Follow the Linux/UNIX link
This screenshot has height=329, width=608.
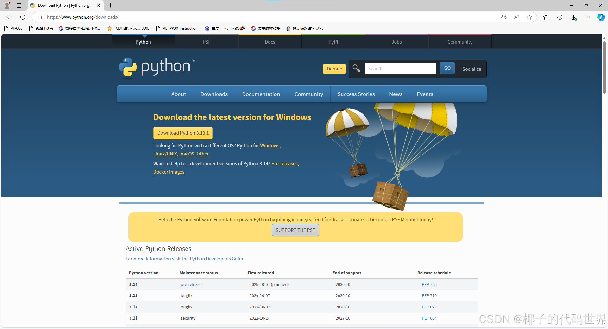pos(165,154)
